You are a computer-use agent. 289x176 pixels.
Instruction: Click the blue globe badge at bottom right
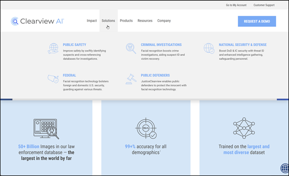point(285,168)
